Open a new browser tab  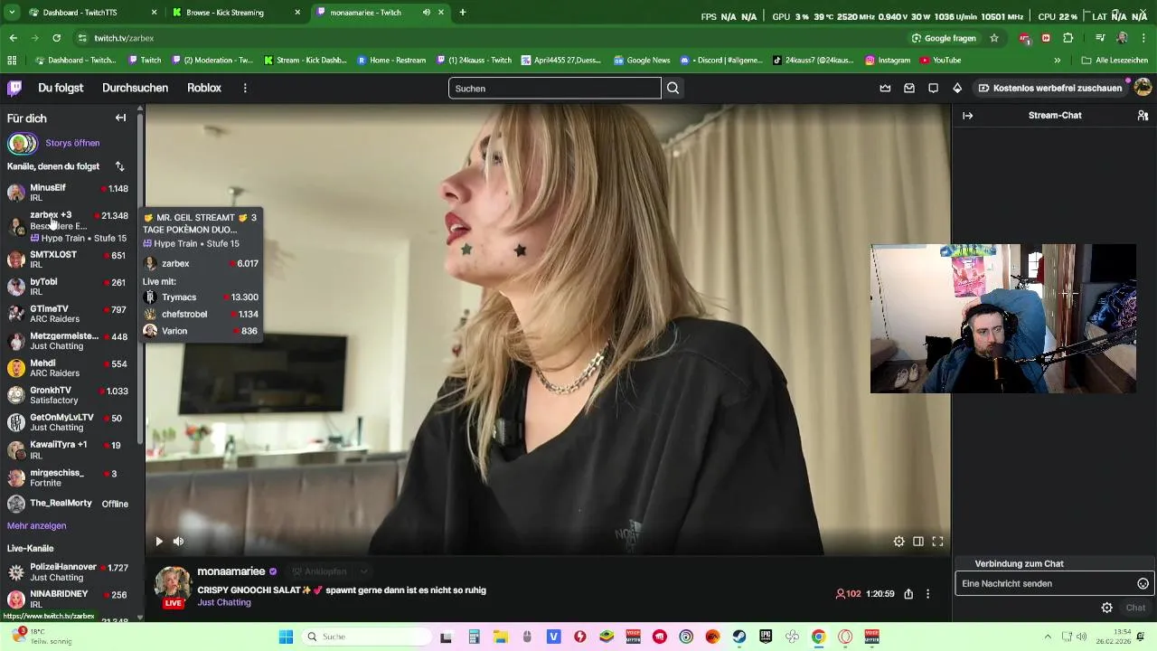click(x=463, y=13)
